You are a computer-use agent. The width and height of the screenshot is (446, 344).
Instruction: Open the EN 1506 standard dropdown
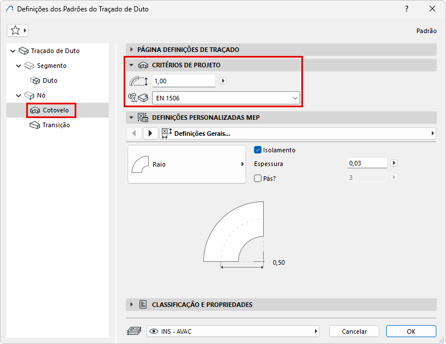(x=226, y=98)
